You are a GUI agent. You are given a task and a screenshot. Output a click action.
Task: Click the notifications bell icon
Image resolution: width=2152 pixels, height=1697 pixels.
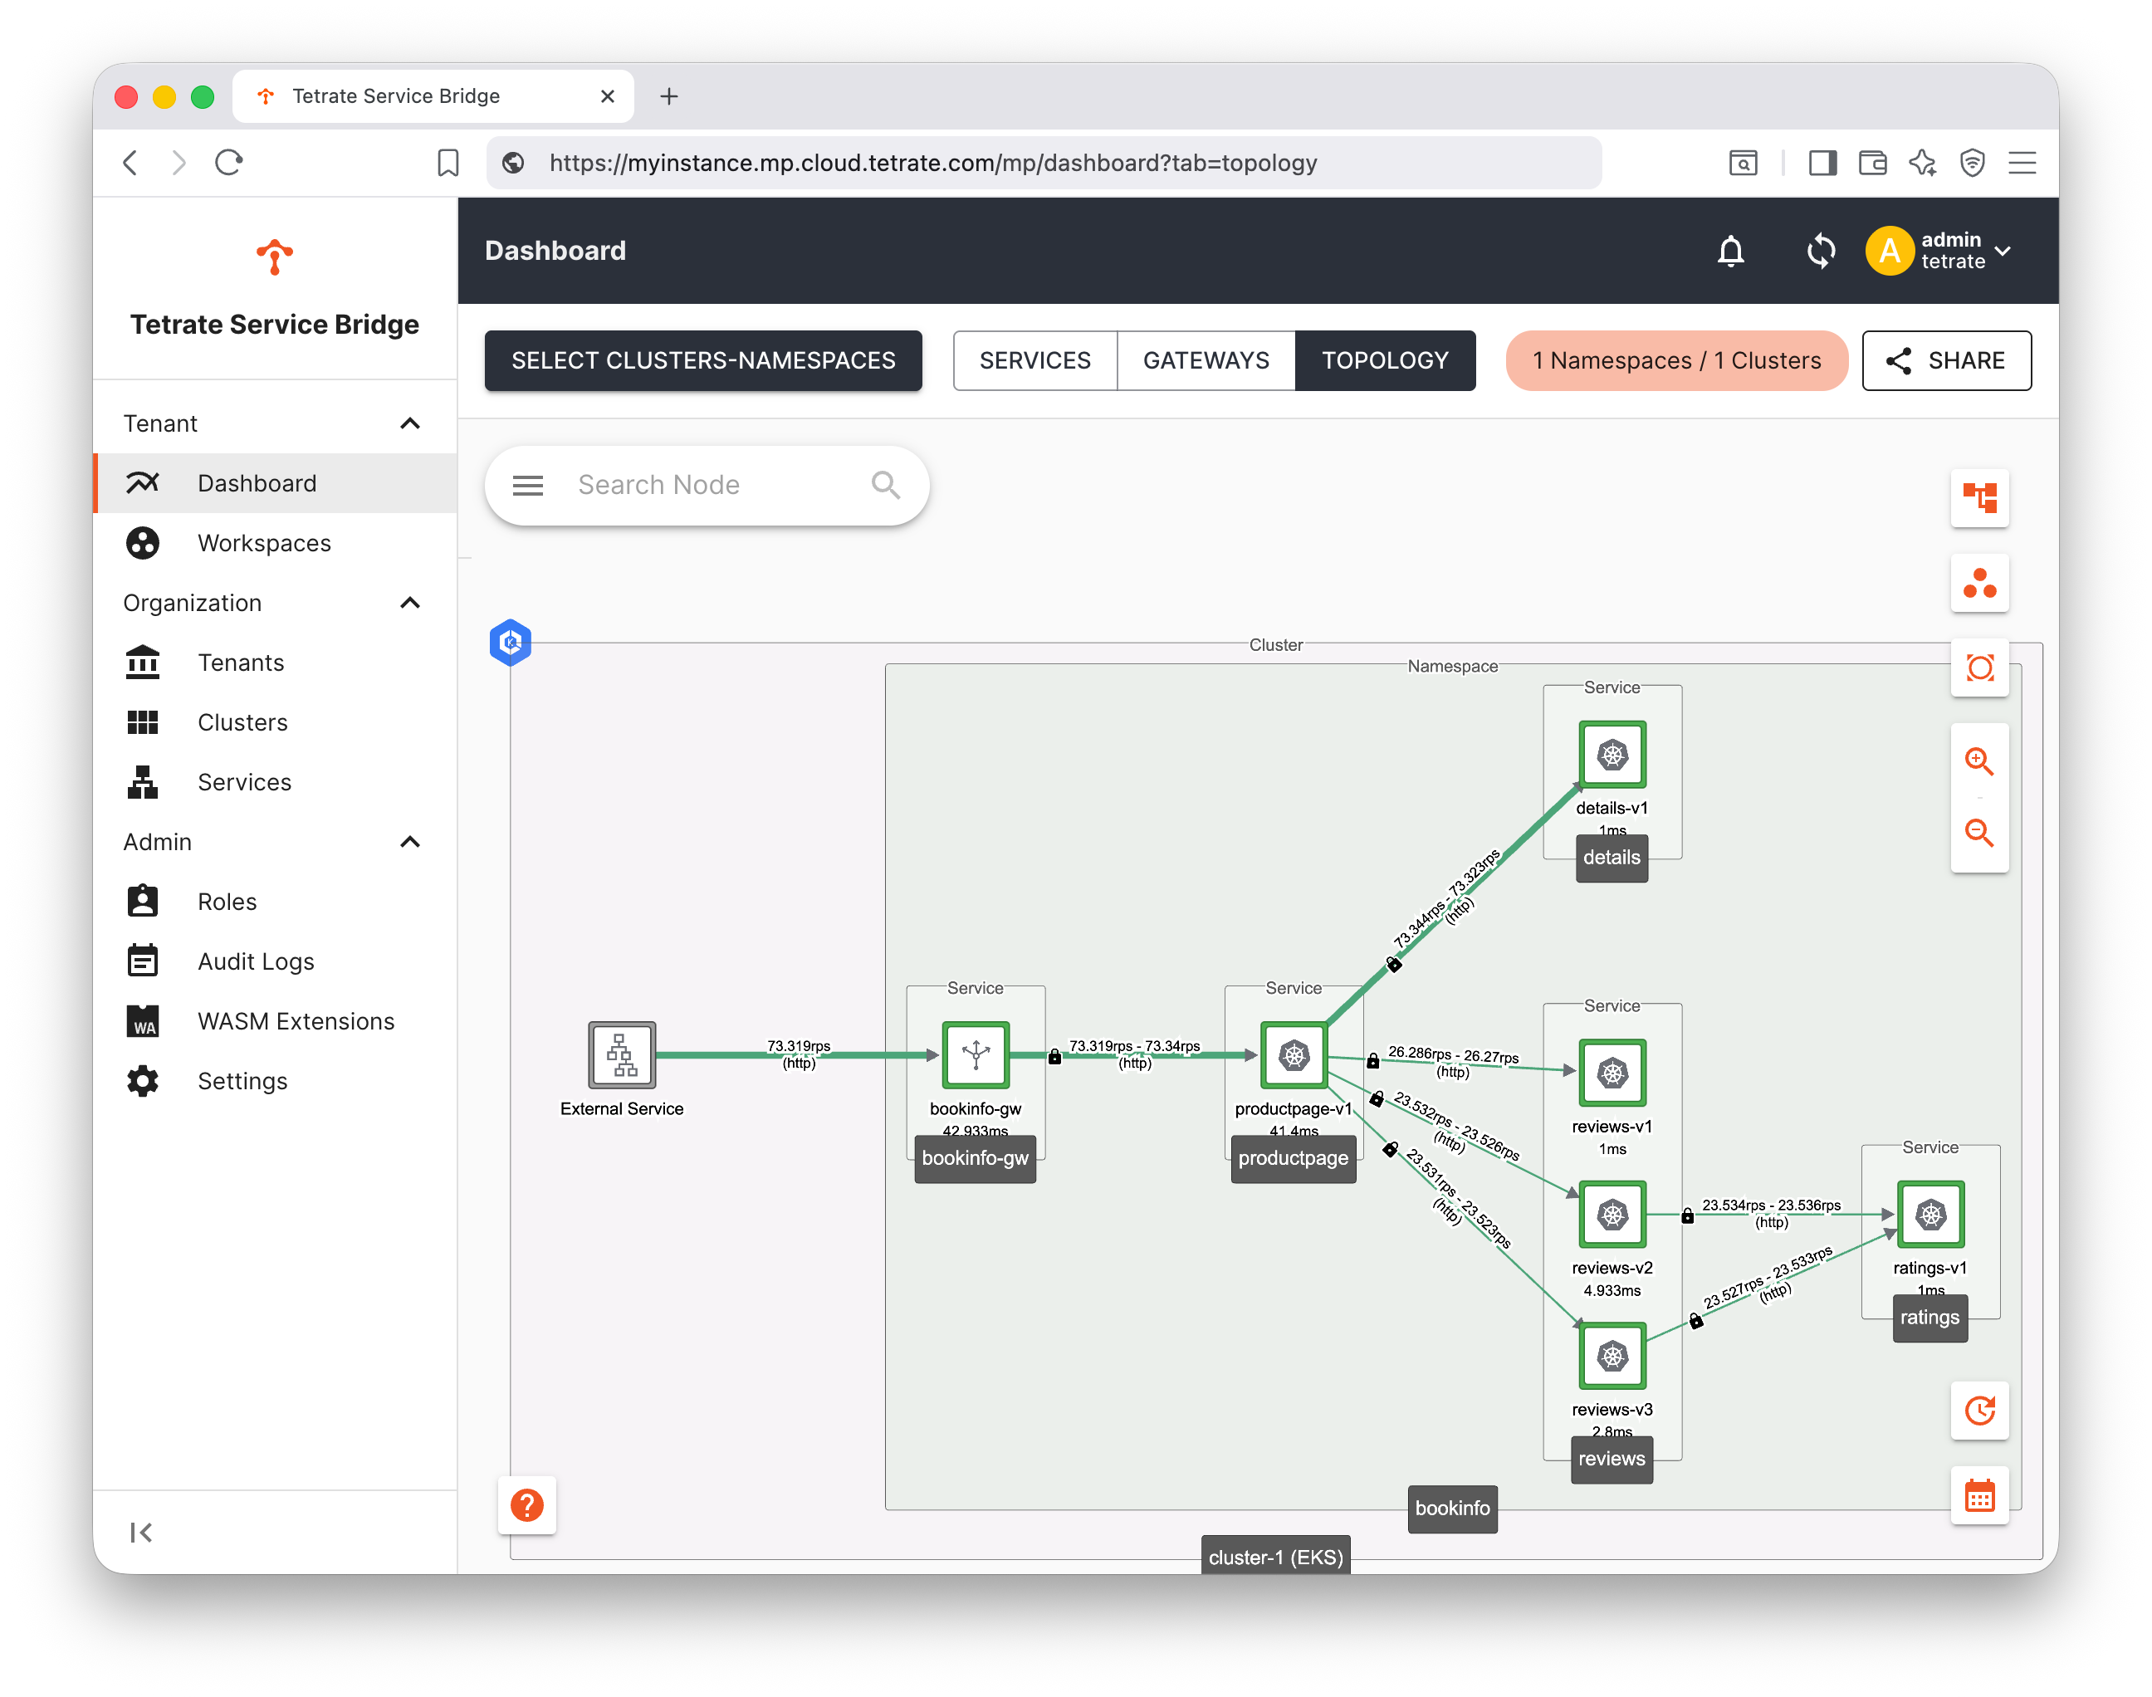1729,251
